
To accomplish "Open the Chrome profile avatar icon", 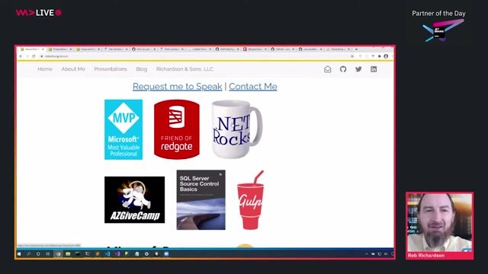I will coord(386,56).
